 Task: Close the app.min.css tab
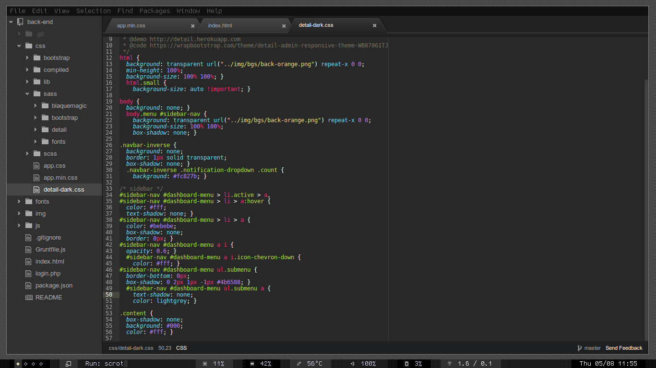(x=192, y=25)
